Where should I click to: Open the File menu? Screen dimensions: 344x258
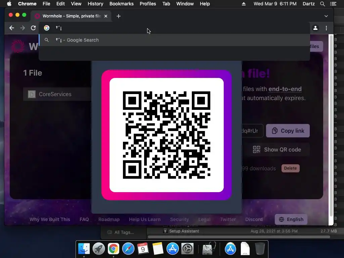46,4
